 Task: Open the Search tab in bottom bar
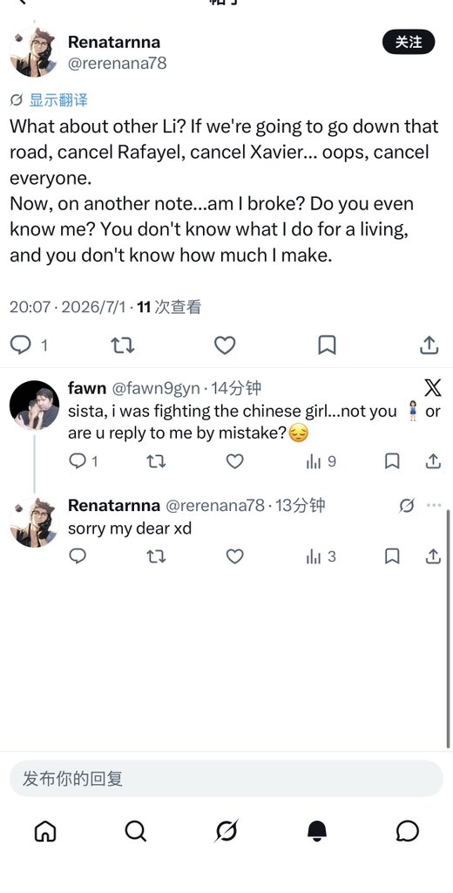[135, 832]
